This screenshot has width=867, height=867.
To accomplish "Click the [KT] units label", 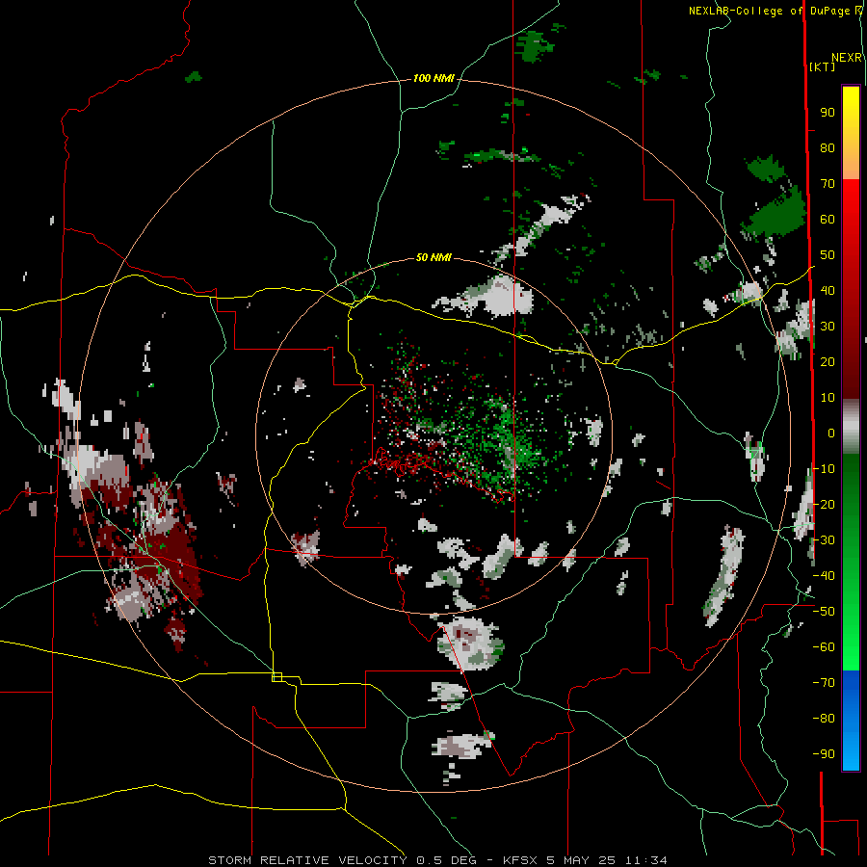I will click(x=823, y=66).
